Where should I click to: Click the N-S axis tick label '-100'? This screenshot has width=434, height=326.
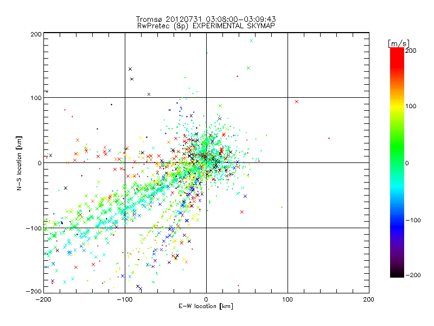pos(34,228)
